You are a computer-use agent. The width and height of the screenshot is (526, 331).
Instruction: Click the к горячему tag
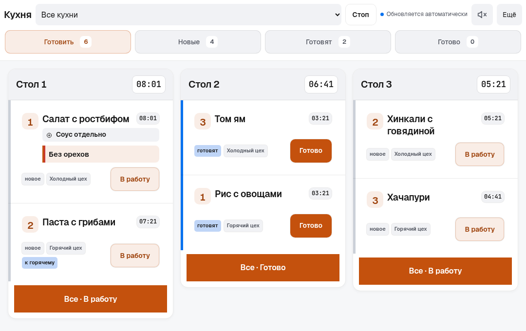[x=40, y=262]
